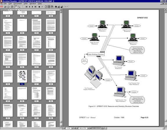Select page thumbnail 947
Screen dimensions: 167x130
click(37, 76)
